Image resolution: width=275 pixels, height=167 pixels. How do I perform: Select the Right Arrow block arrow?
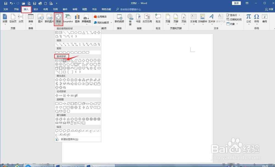[x=57, y=80]
